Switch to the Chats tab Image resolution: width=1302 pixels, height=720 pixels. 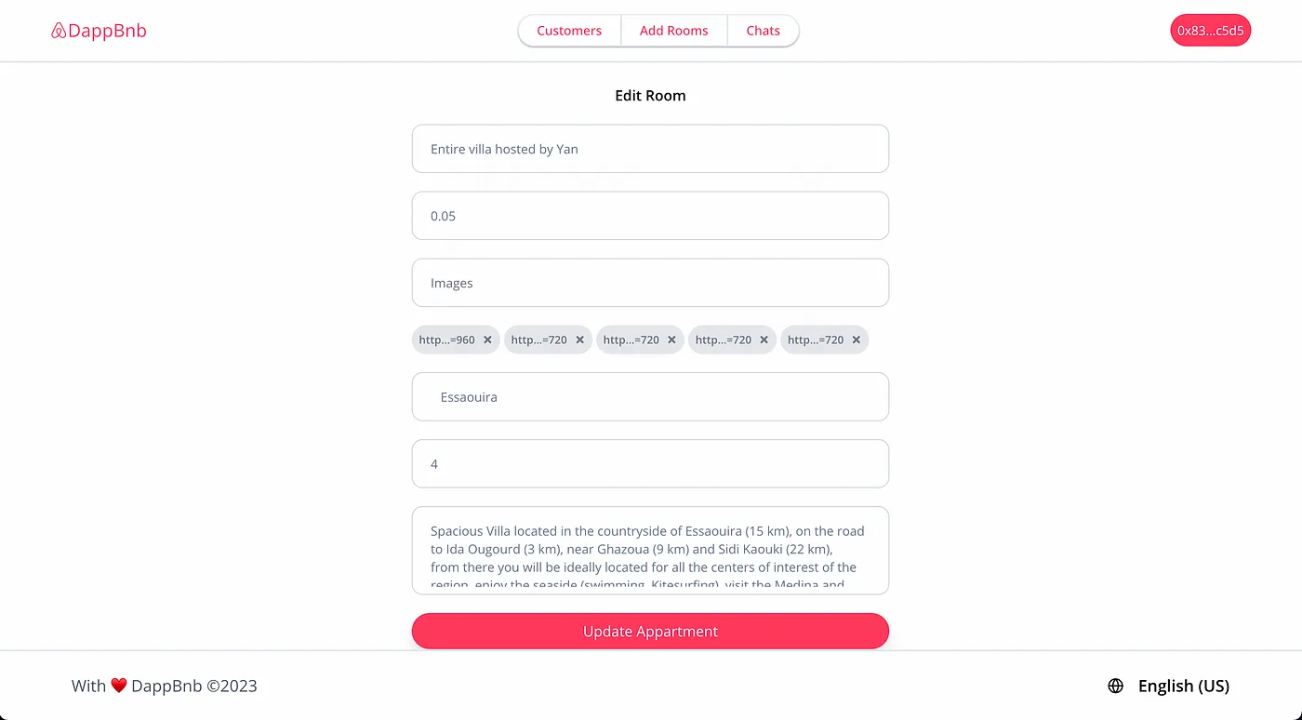pyautogui.click(x=763, y=31)
